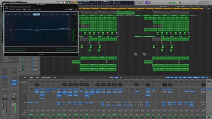Toggle the Inst channel filter button in mixer

point(172,78)
